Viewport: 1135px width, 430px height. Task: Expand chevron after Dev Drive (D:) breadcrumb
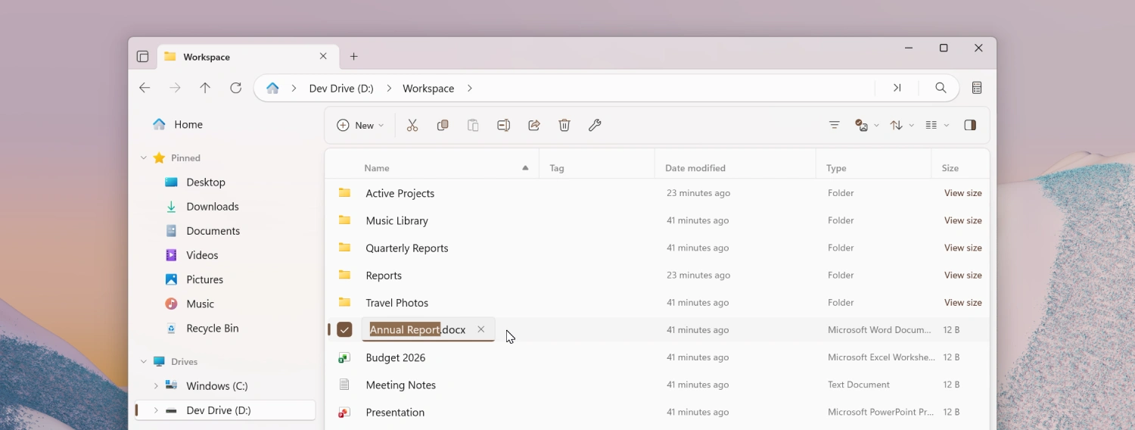point(389,89)
